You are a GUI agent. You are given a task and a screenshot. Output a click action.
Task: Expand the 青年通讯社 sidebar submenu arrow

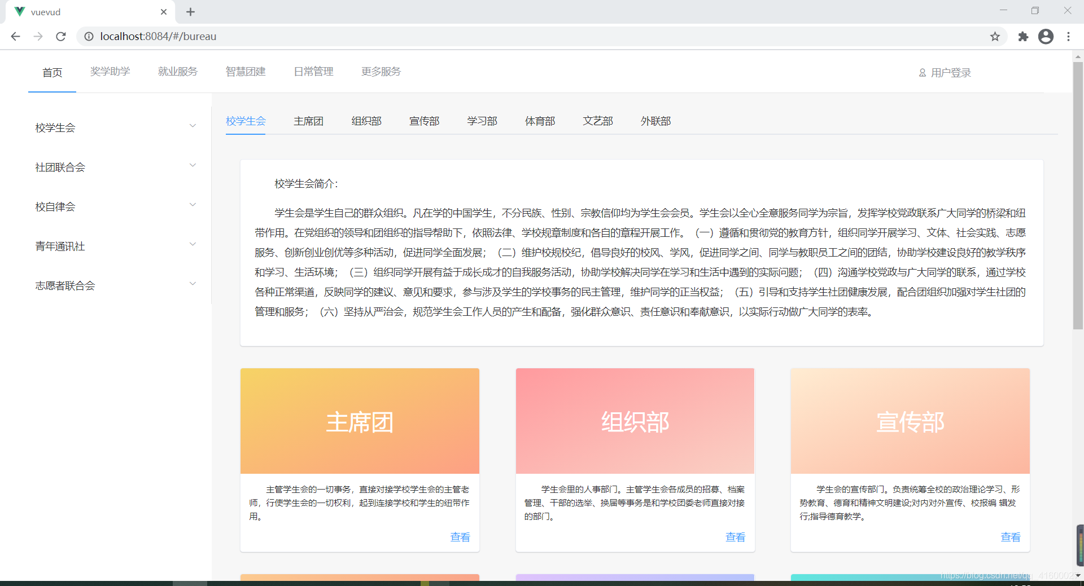tap(193, 244)
